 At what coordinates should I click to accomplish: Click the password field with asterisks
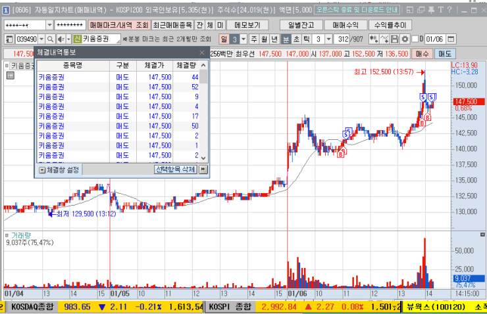(70, 25)
